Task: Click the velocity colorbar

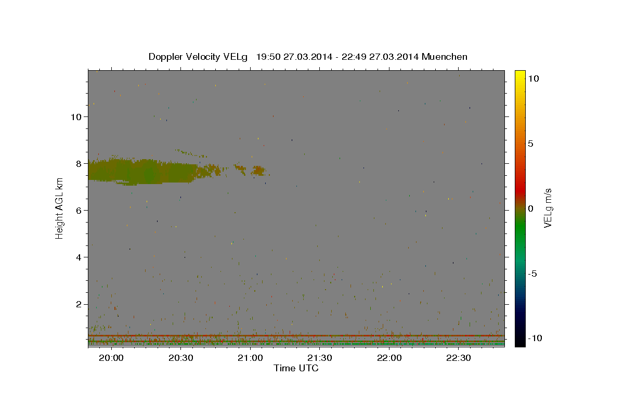Action: coord(520,208)
